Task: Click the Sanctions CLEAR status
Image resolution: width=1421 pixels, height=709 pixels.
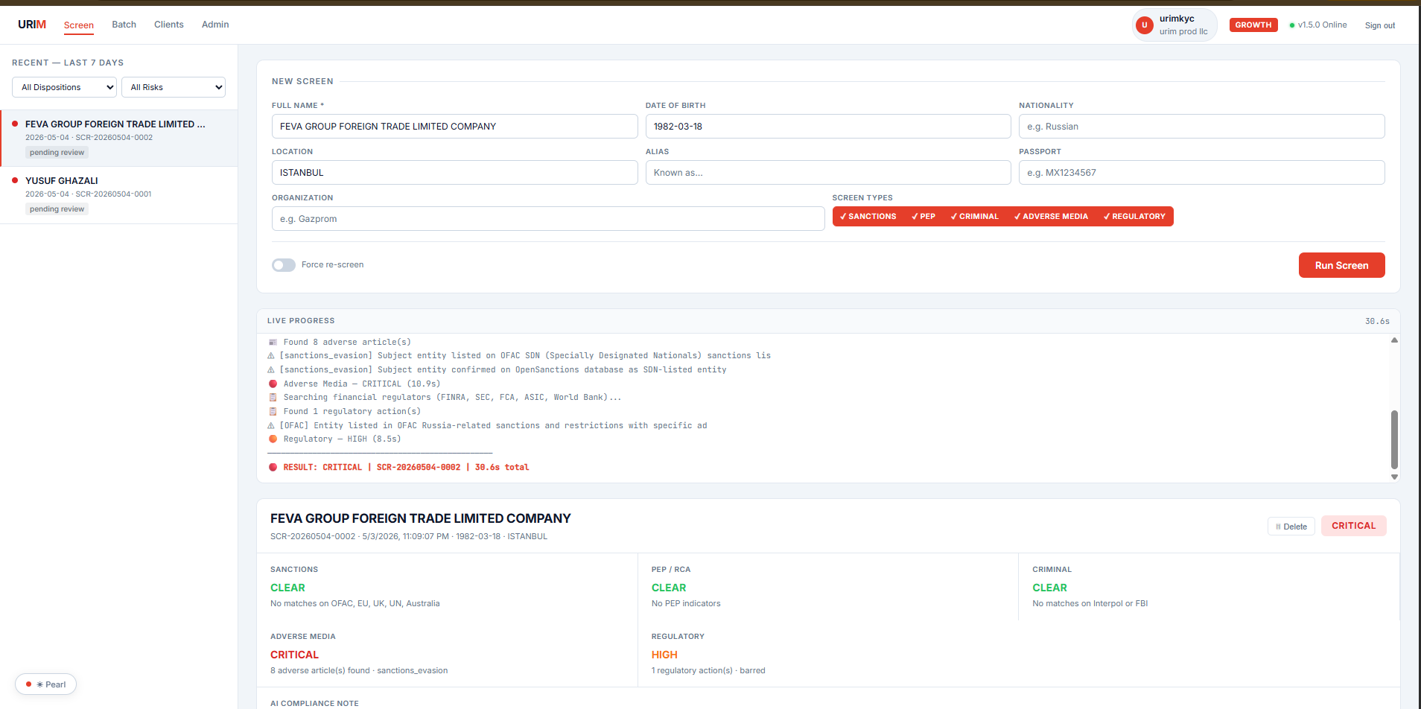Action: (x=287, y=588)
